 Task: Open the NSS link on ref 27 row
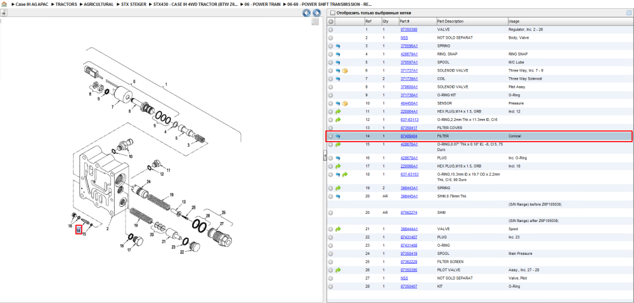click(x=404, y=278)
